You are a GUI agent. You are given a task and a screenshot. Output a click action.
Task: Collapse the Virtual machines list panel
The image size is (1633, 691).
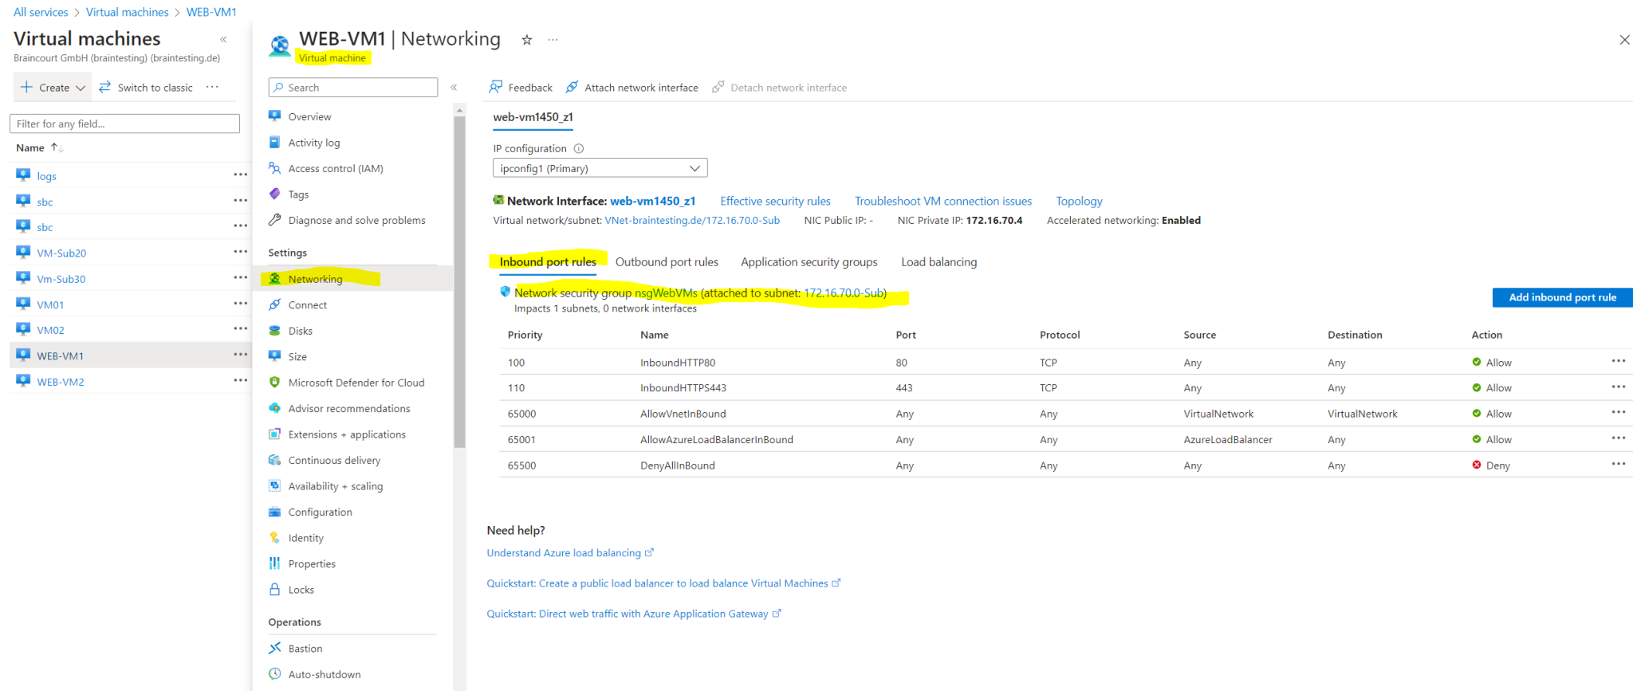tap(223, 39)
